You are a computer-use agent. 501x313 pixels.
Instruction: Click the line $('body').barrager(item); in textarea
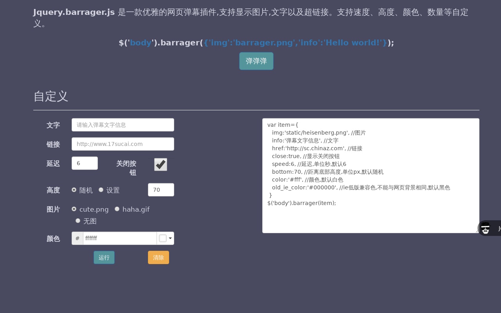coord(302,203)
